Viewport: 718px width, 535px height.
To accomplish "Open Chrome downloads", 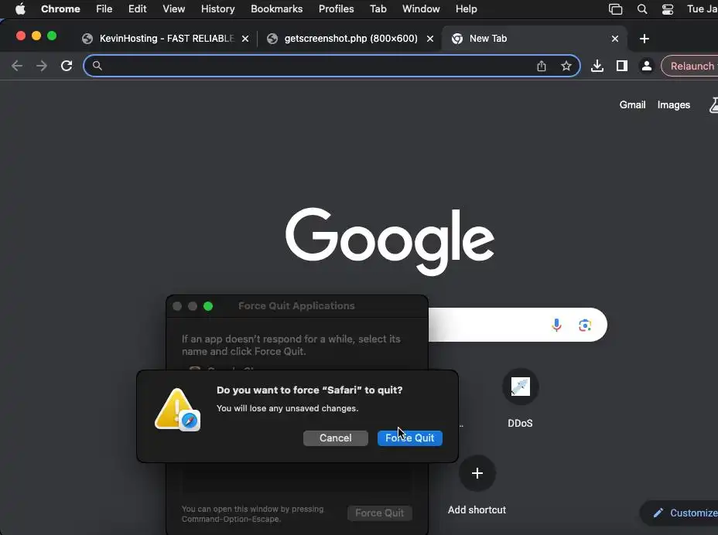I will pyautogui.click(x=597, y=66).
